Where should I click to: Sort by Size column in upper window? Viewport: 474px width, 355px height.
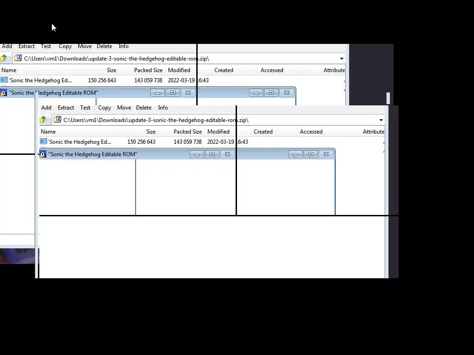click(95, 70)
